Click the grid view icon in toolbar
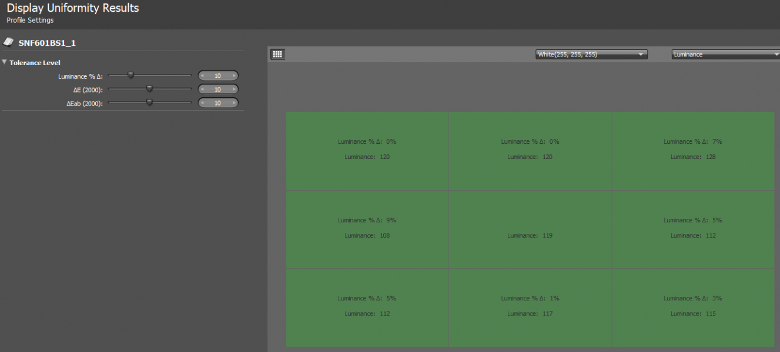This screenshot has height=352, width=780. point(277,54)
